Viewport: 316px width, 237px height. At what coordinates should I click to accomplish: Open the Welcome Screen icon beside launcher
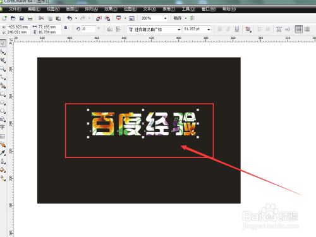pyautogui.click(x=131, y=18)
